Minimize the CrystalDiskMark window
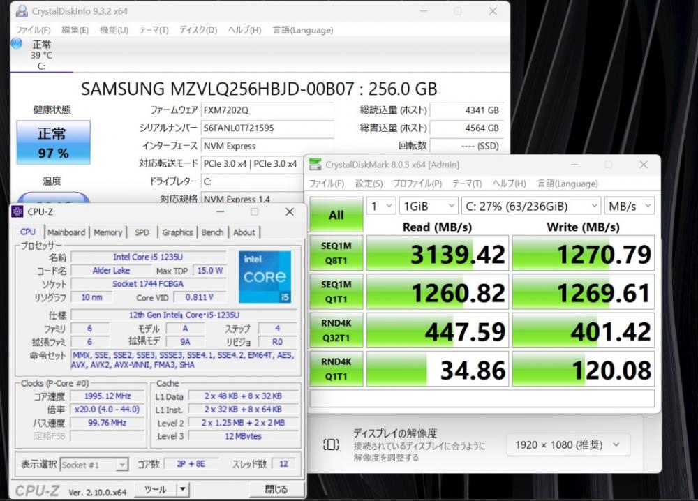Image resolution: width=698 pixels, height=501 pixels. 574,165
